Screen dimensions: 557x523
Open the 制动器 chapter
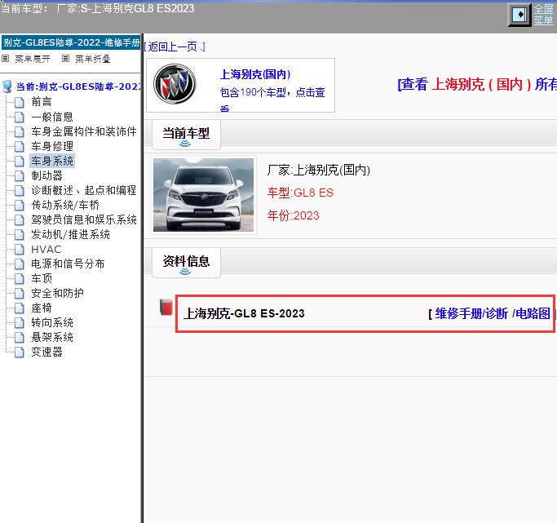(46, 175)
